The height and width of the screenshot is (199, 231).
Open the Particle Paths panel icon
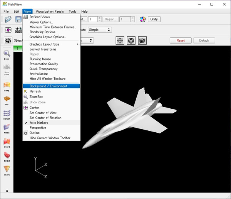pyautogui.click(x=7, y=127)
